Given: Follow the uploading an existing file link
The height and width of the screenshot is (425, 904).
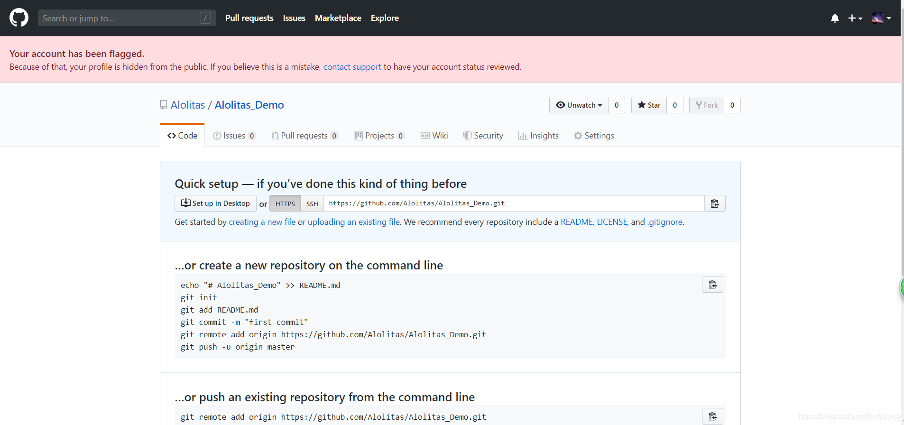Looking at the screenshot, I should click(354, 222).
